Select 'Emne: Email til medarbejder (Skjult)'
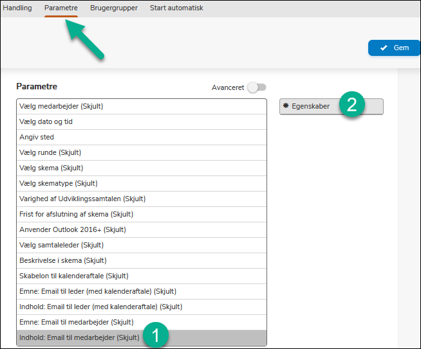The image size is (421, 349). pyautogui.click(x=76, y=322)
